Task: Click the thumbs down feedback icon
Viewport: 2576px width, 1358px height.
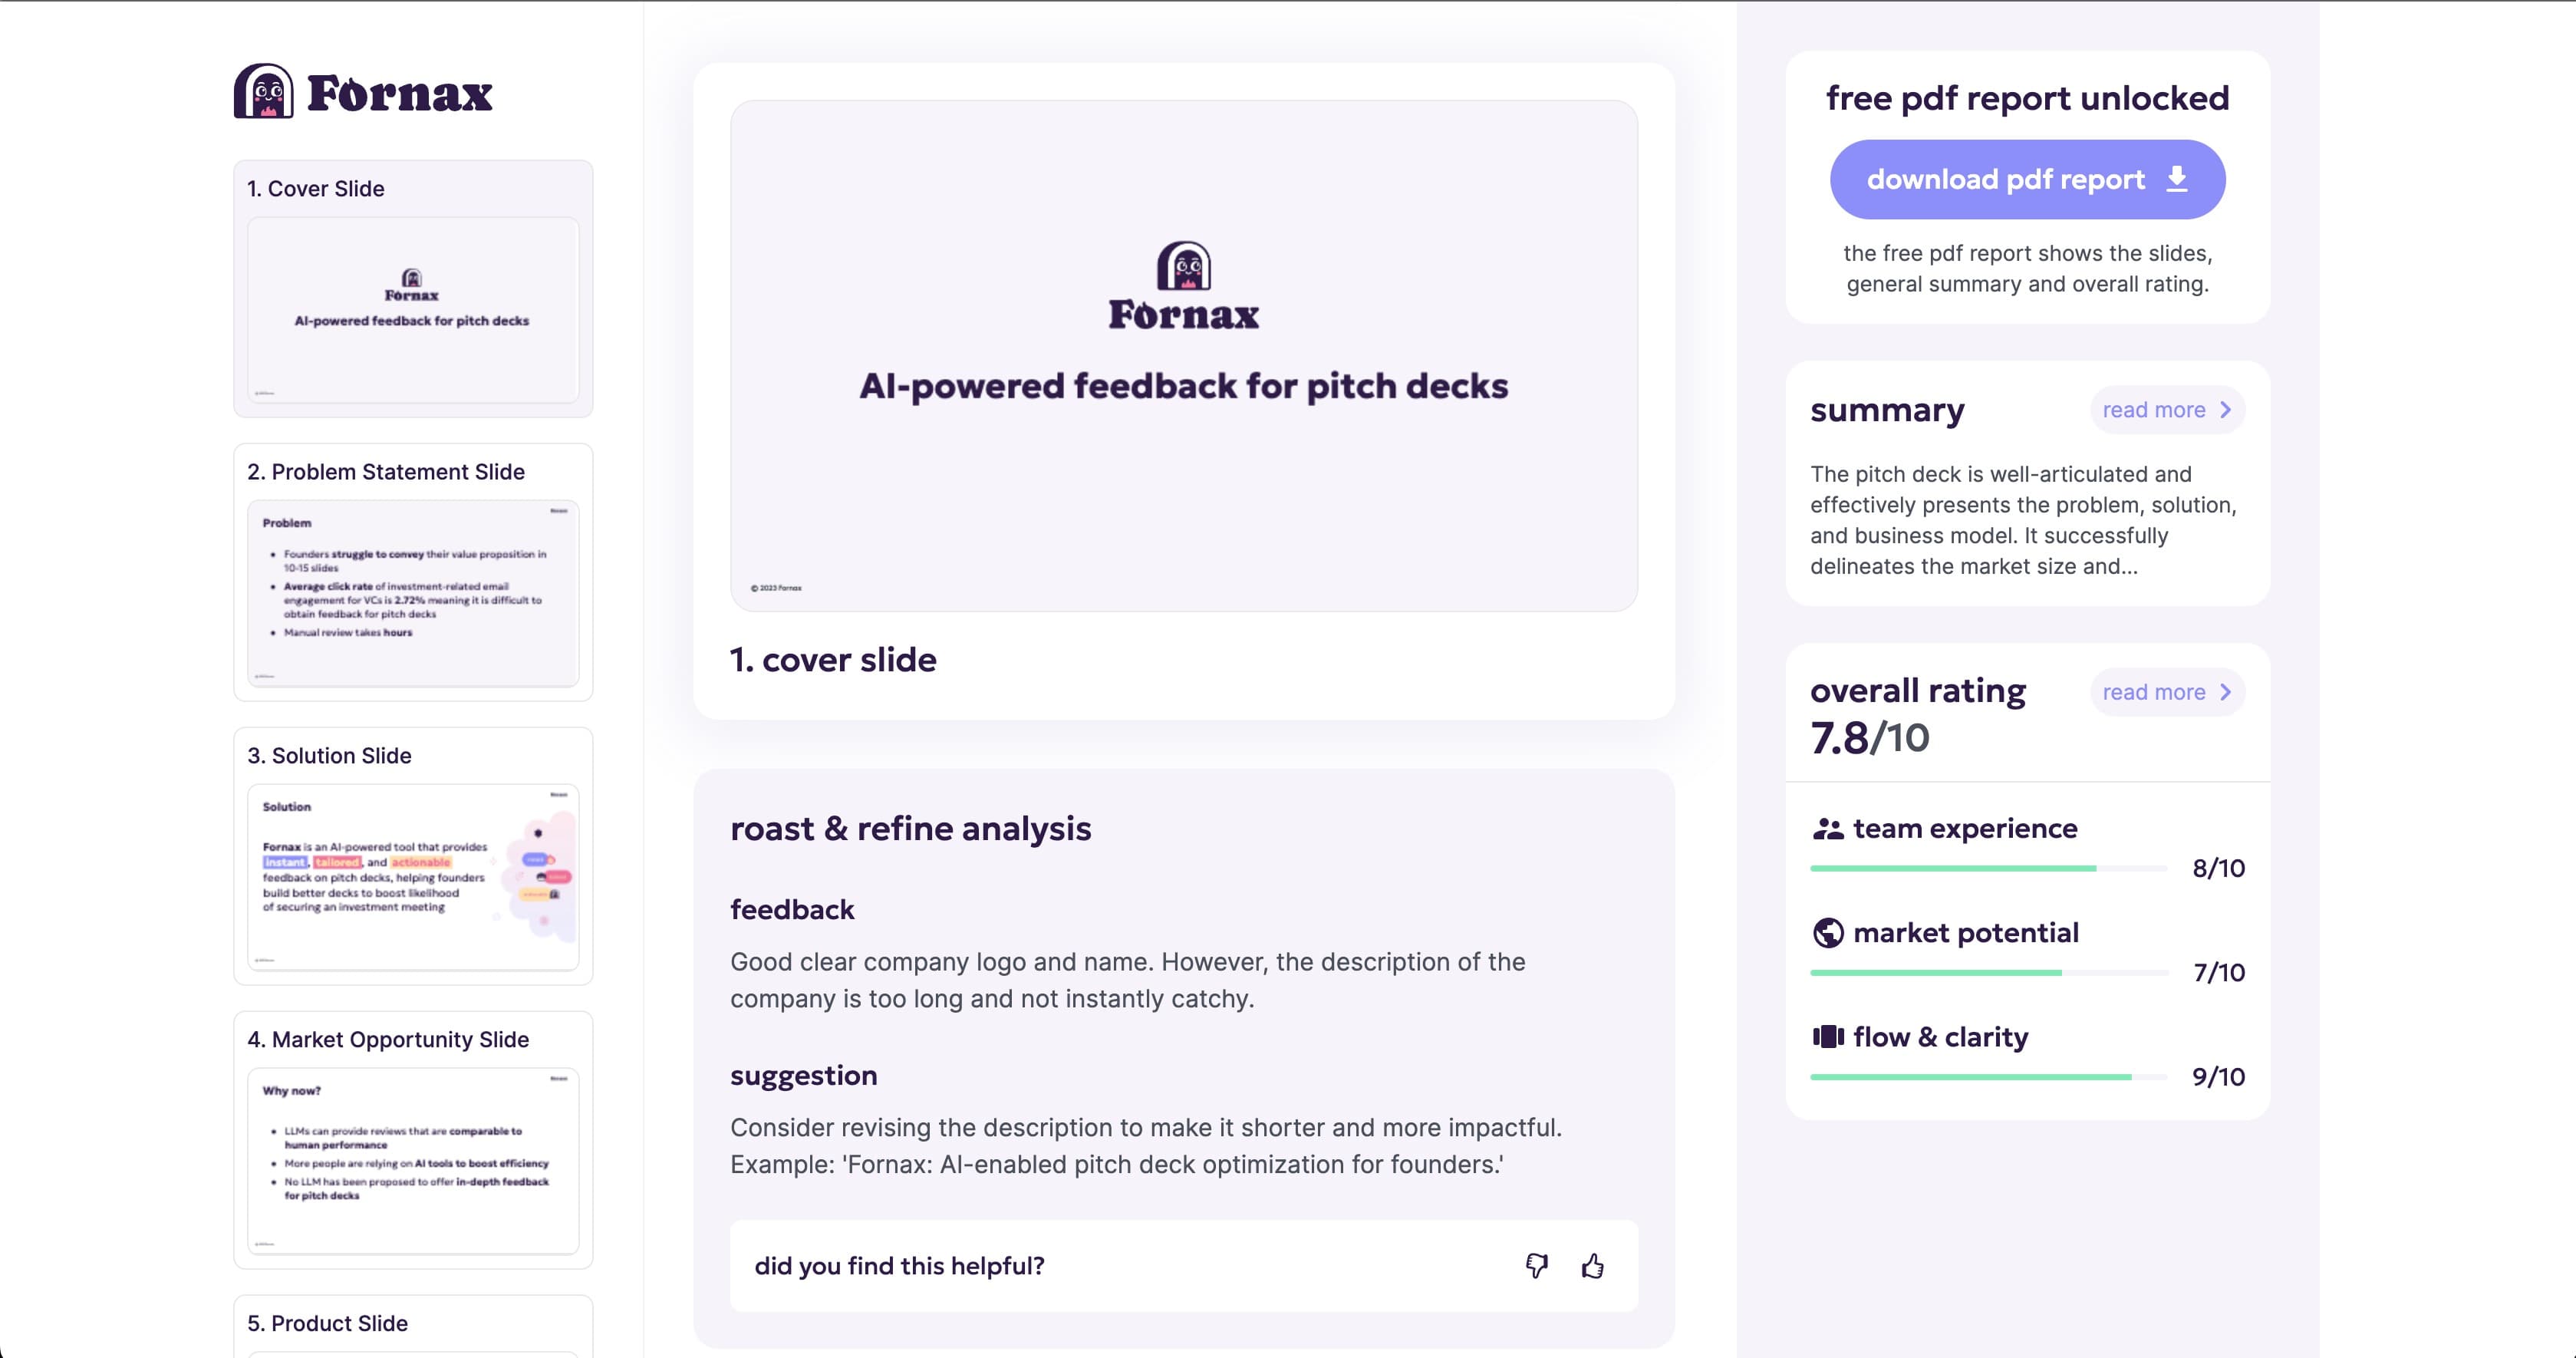Action: 1536,1266
